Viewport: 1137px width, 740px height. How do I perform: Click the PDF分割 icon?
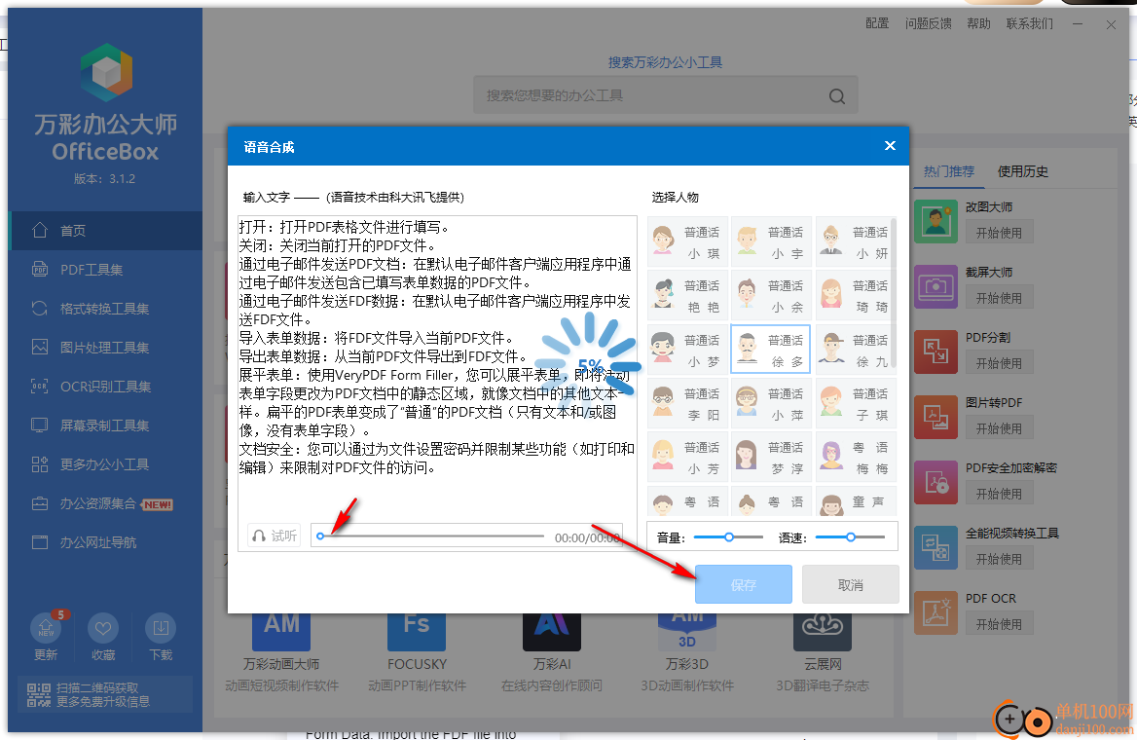pos(935,351)
